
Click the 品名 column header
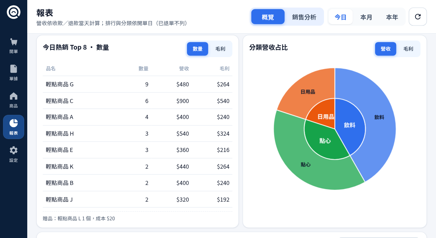tap(51, 68)
